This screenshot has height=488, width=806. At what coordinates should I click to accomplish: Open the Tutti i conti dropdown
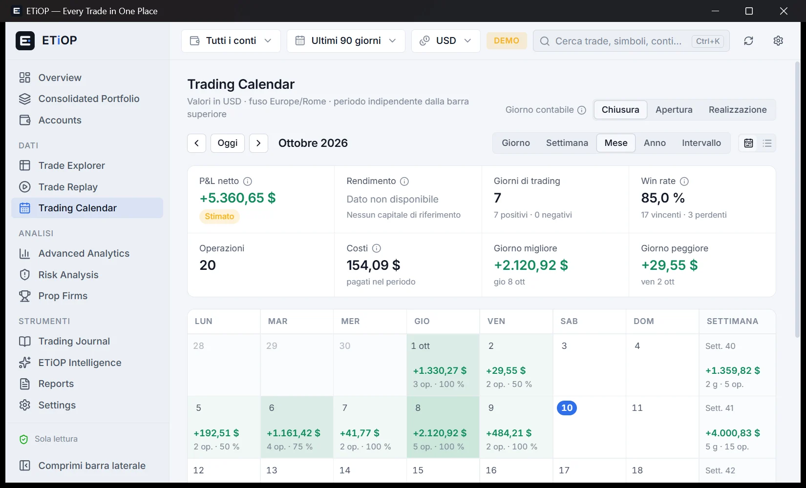tap(231, 41)
